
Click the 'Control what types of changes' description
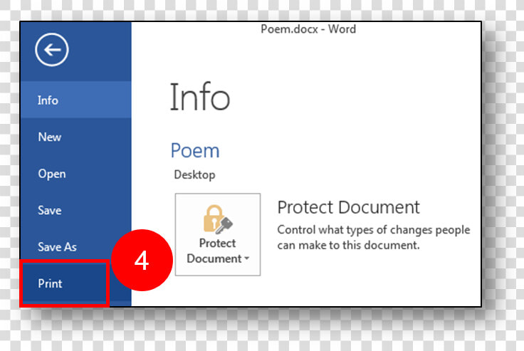[x=374, y=237]
